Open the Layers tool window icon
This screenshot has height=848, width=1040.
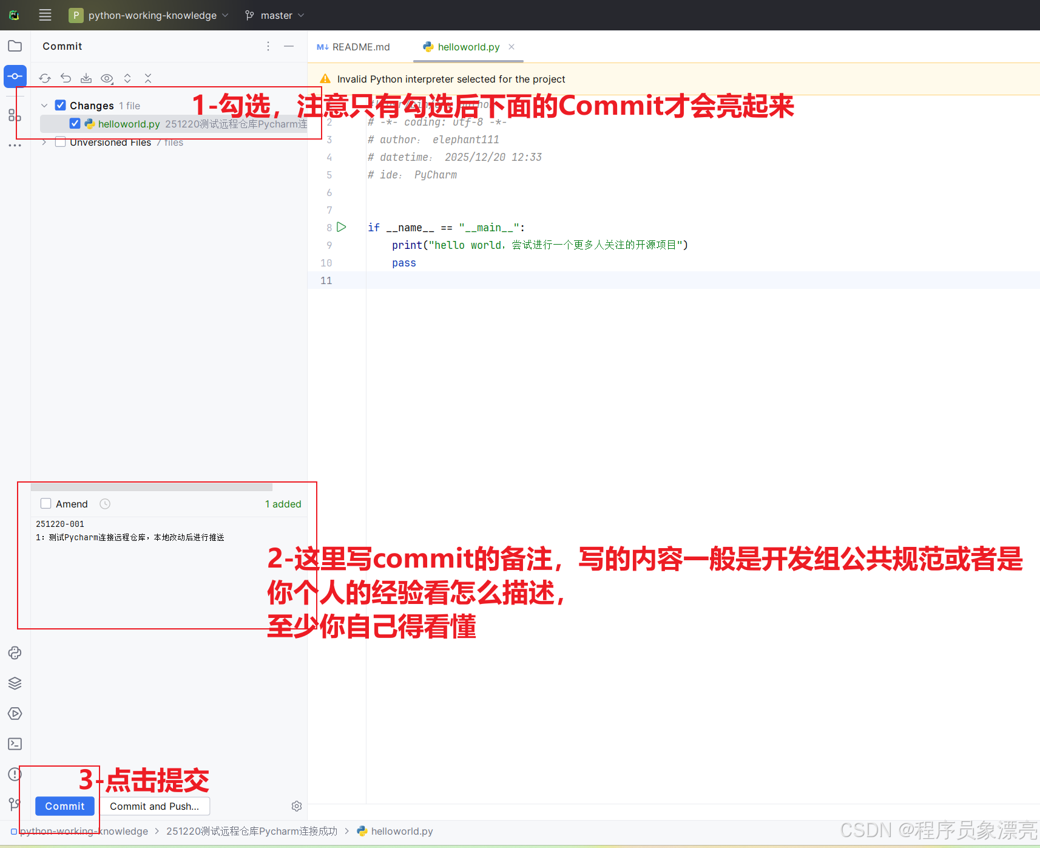pos(15,683)
